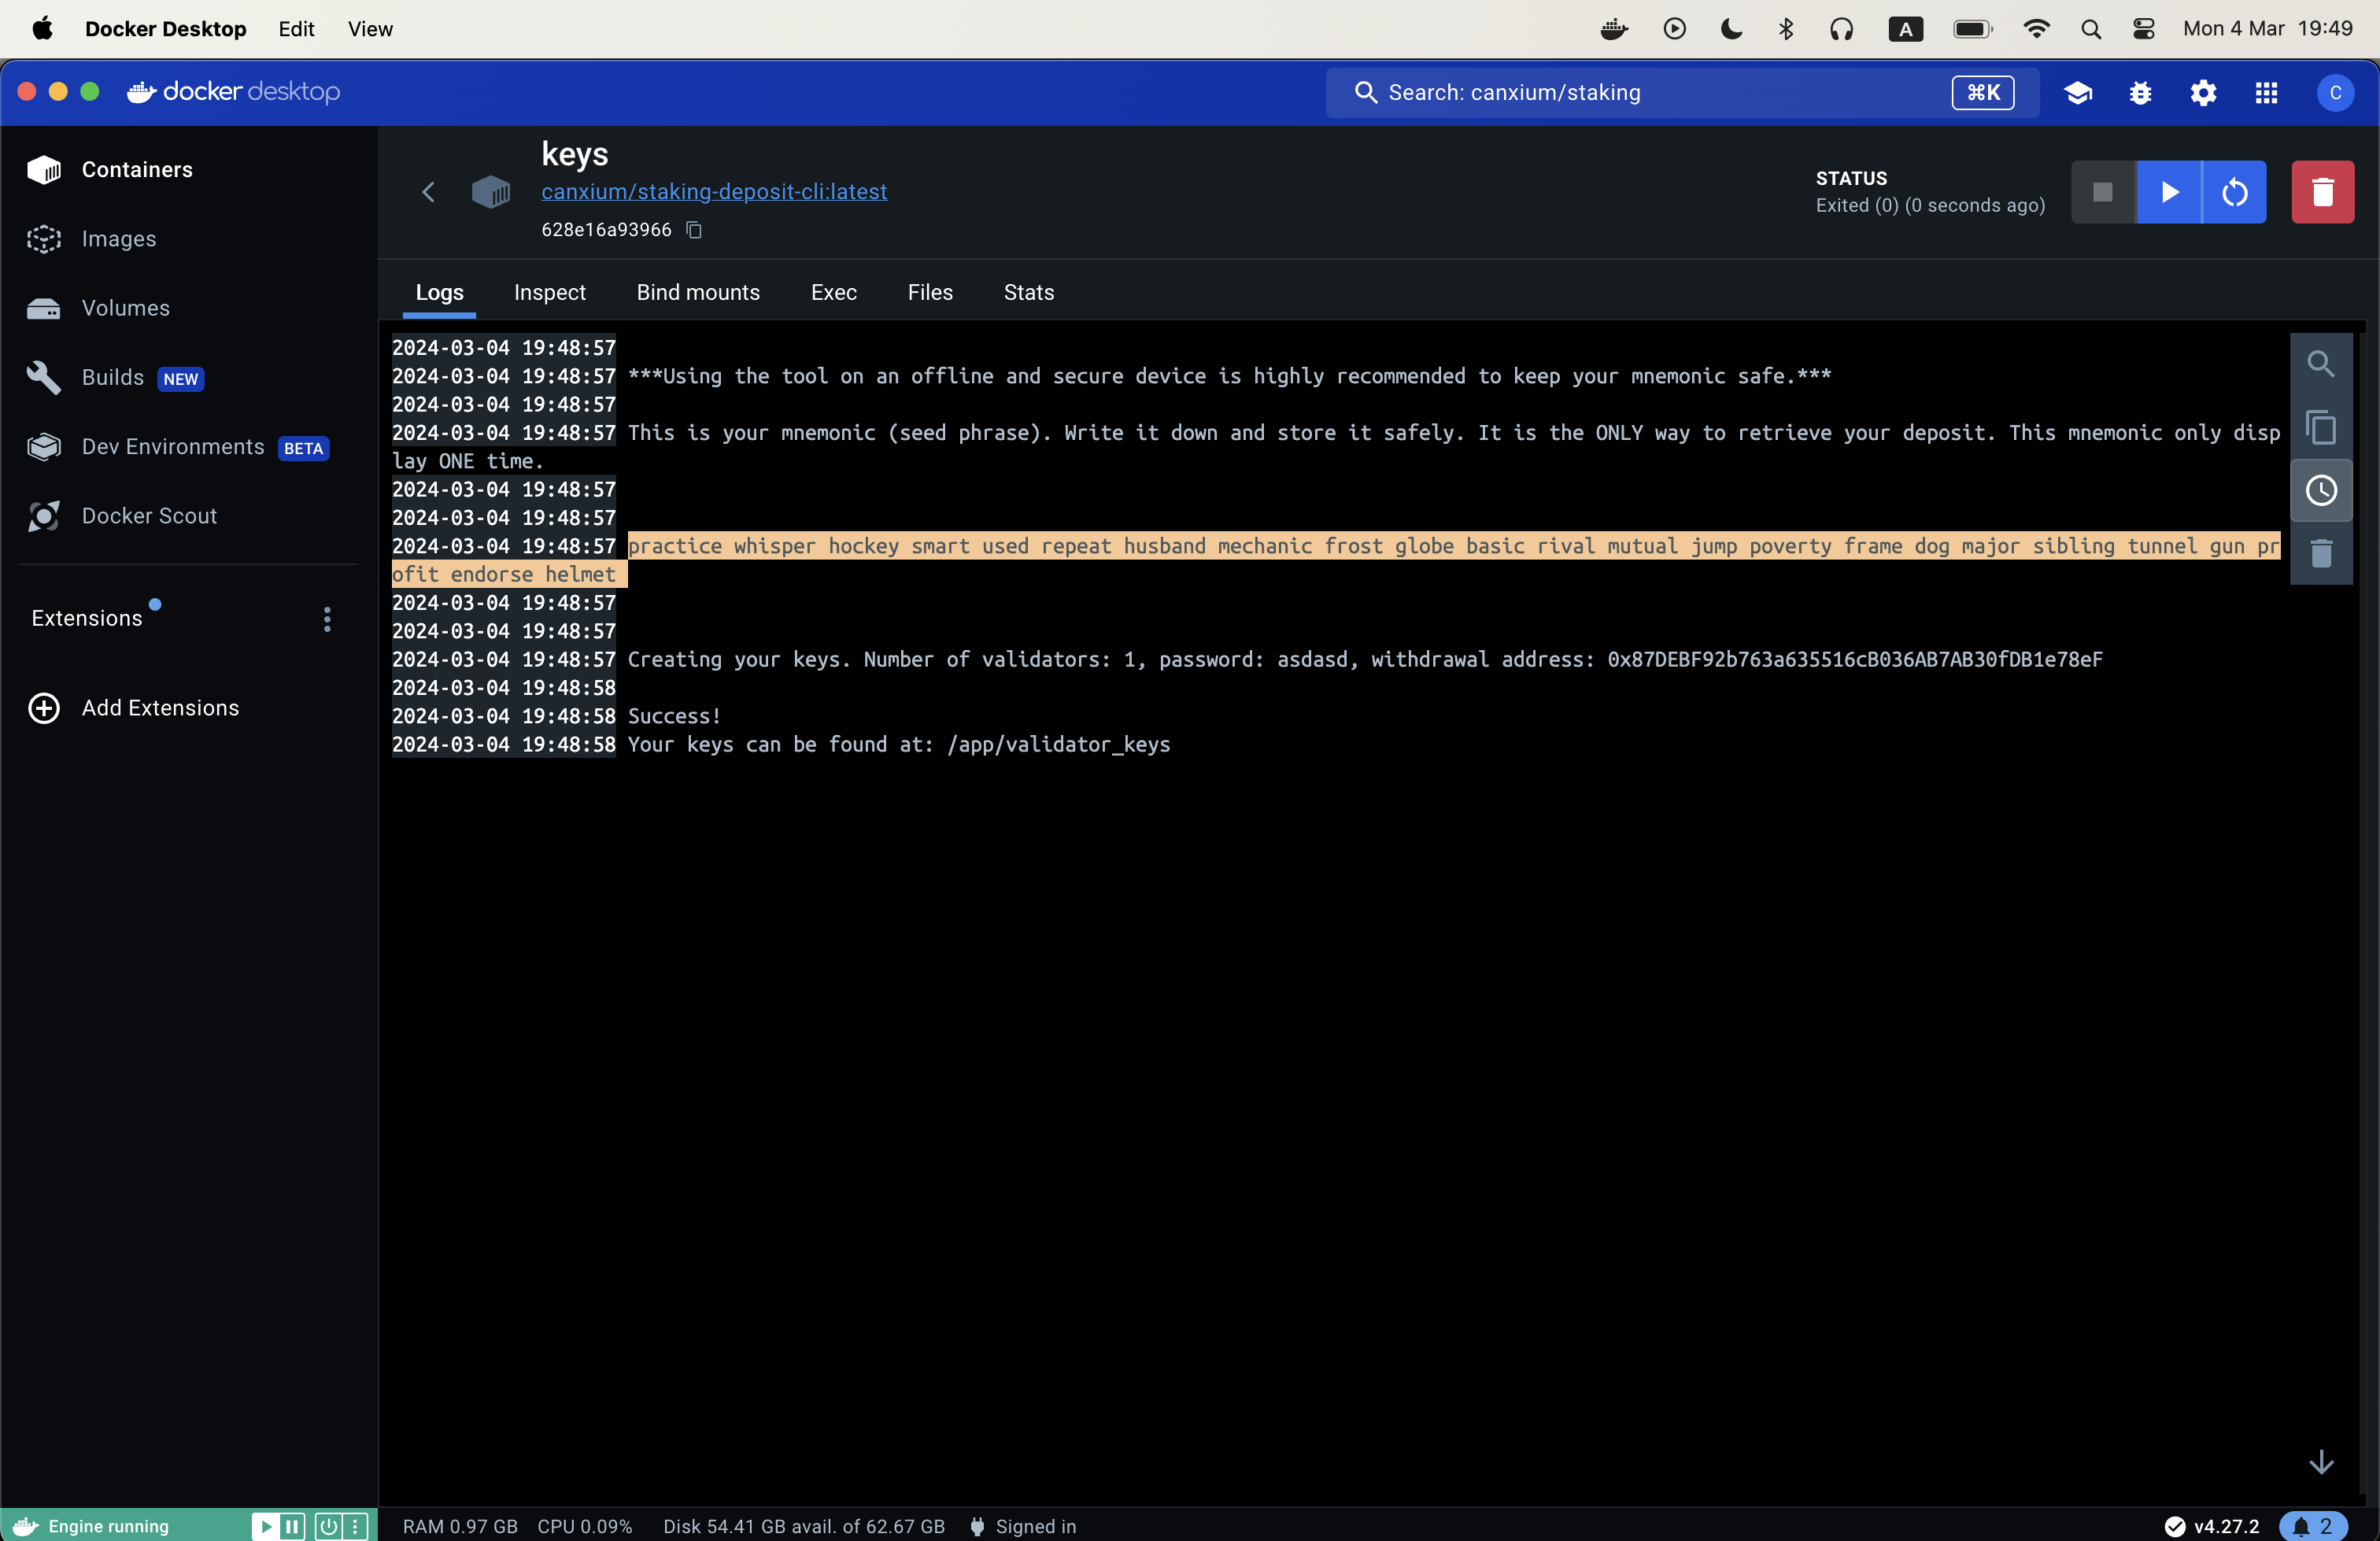Switch to the Inspect tab

[549, 292]
